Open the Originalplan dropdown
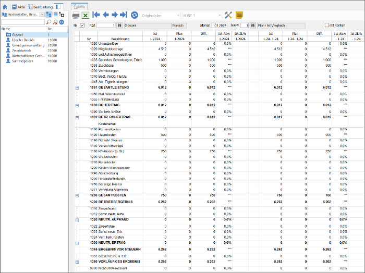The height and width of the screenshot is (273, 365). click(x=161, y=16)
